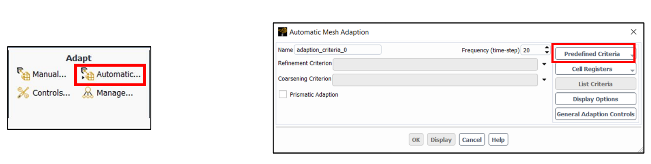Click the Fluent logo in dialog title

(282, 32)
